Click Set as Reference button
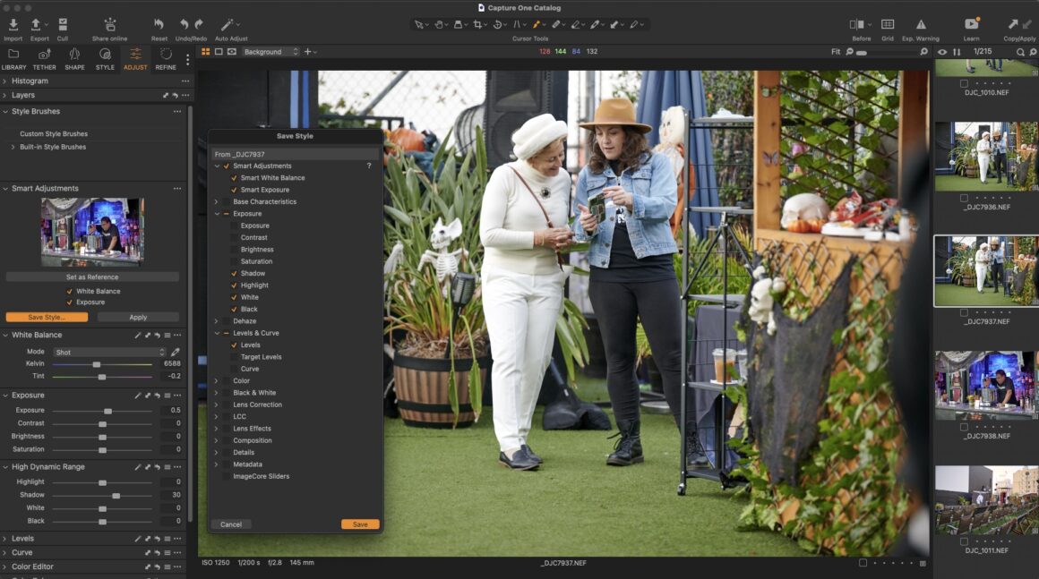Image resolution: width=1039 pixels, height=579 pixels. 92,277
